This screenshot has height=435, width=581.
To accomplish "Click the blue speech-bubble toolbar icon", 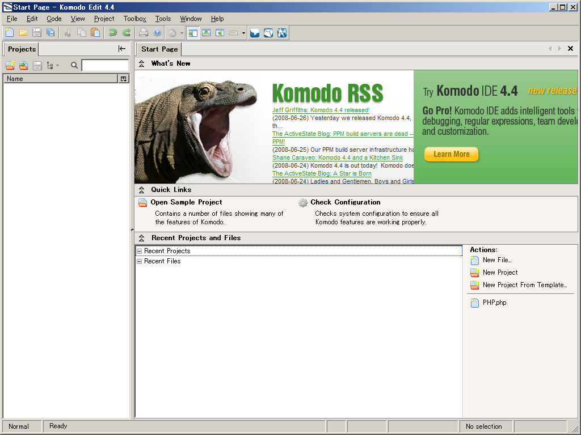I will 255,33.
